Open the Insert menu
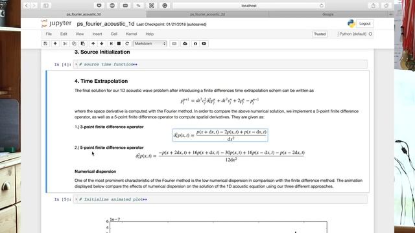Screen dimensions: 415x233 click(x=97, y=34)
